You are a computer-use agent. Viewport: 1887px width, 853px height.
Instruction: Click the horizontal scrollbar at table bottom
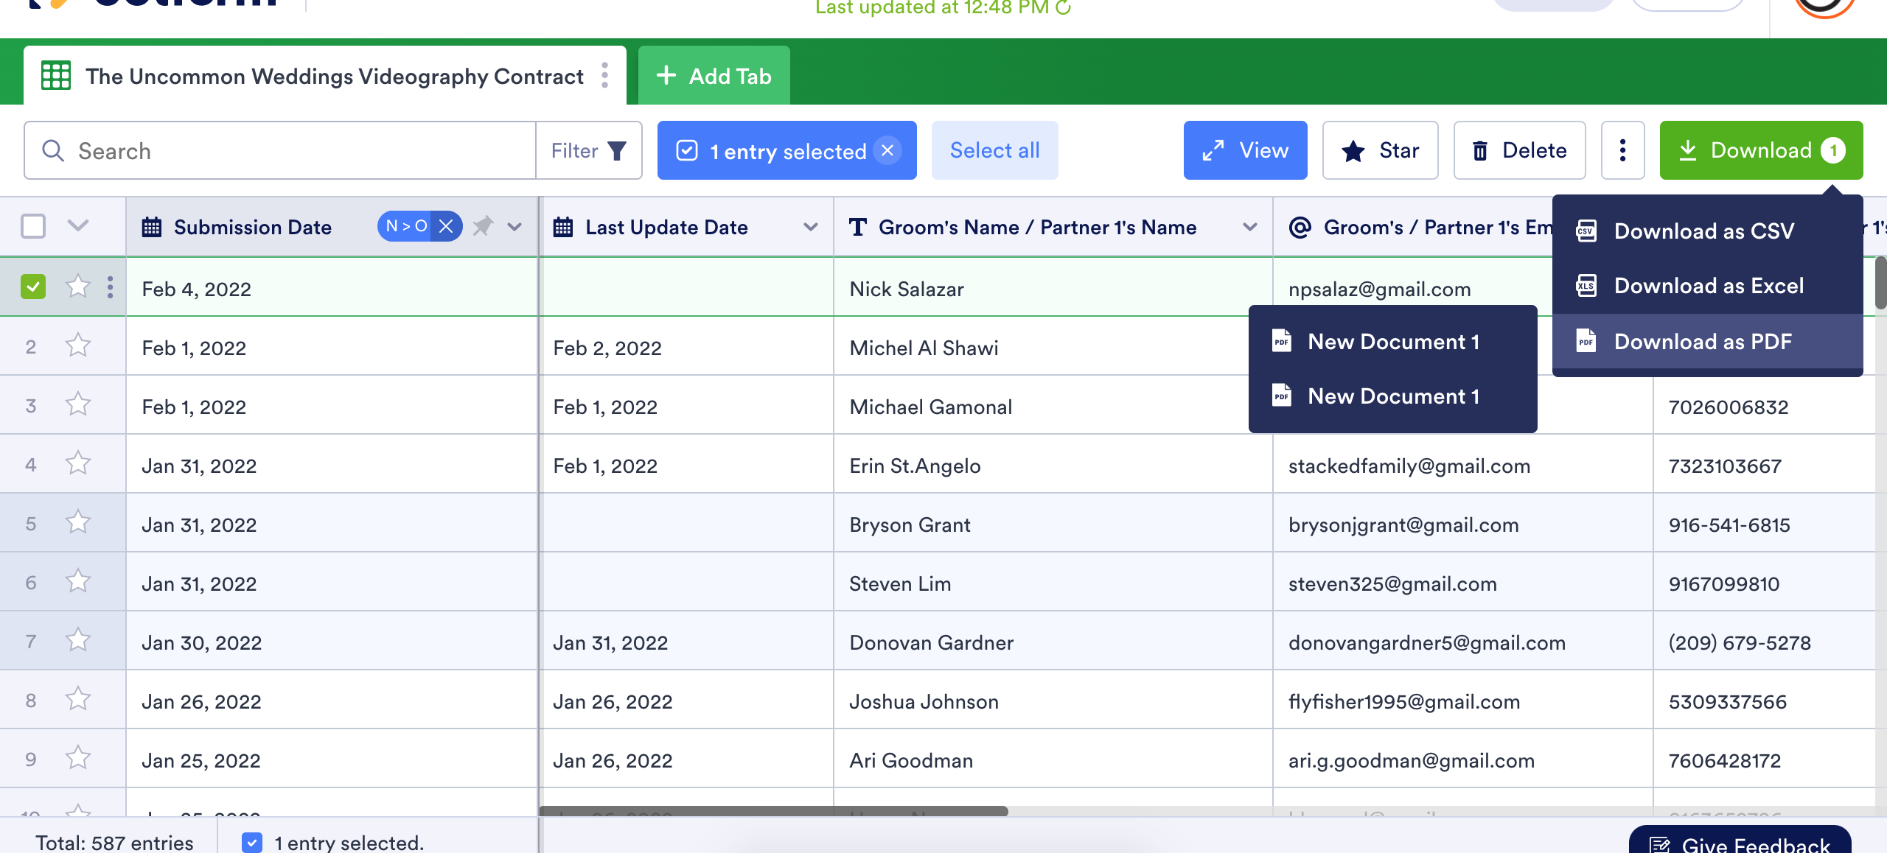(x=774, y=810)
